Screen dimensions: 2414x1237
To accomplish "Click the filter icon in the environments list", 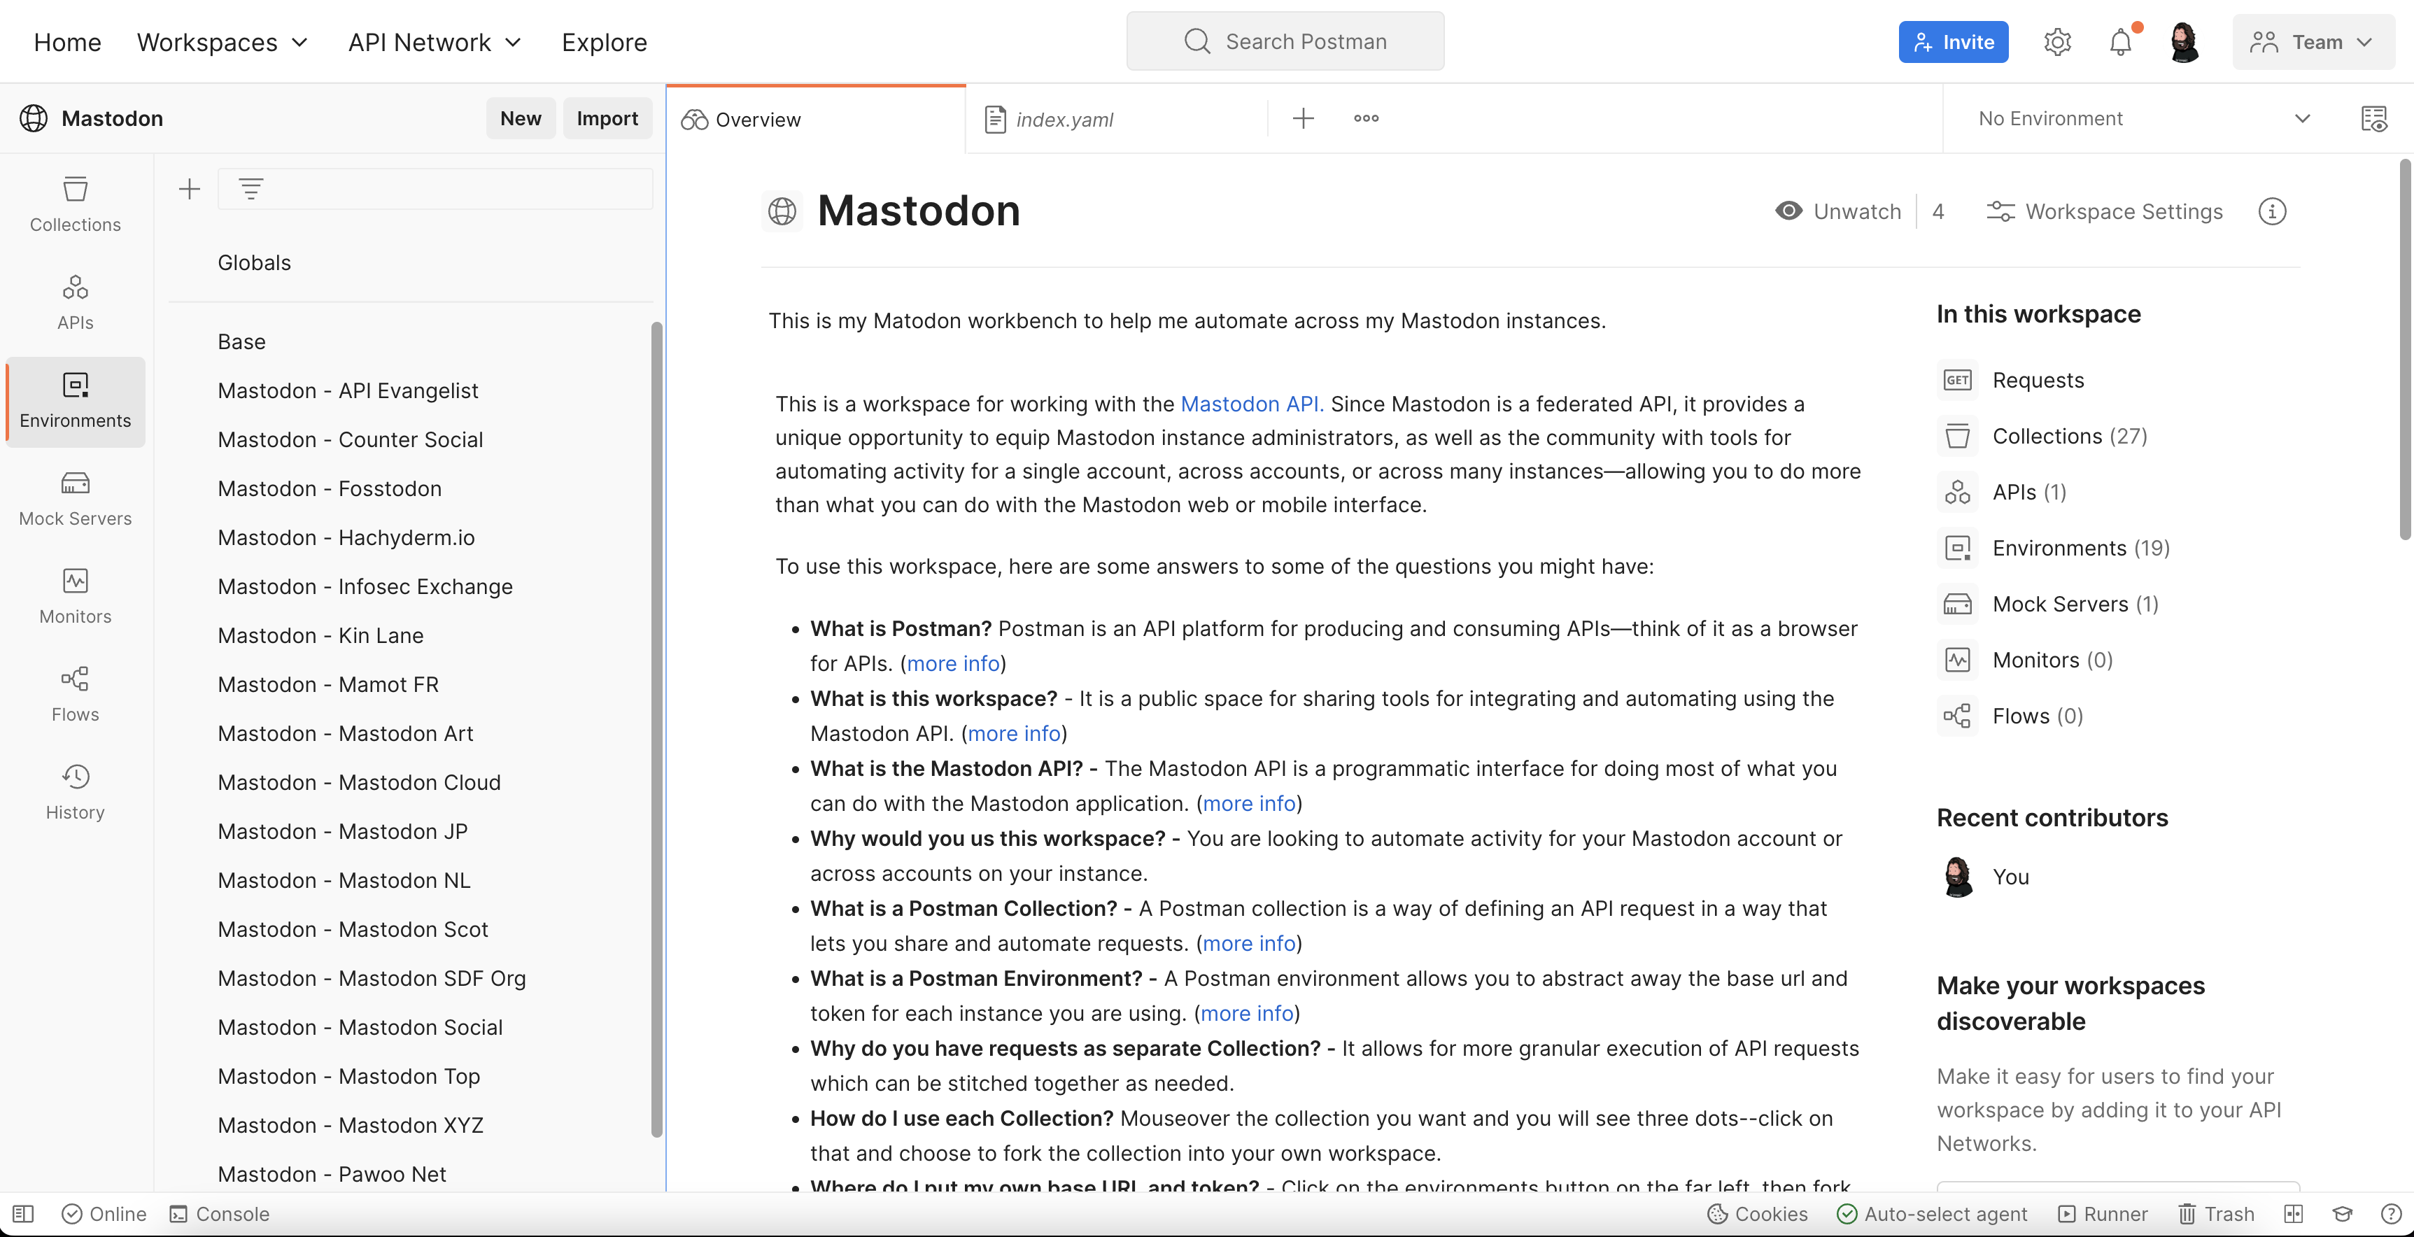I will coord(250,190).
